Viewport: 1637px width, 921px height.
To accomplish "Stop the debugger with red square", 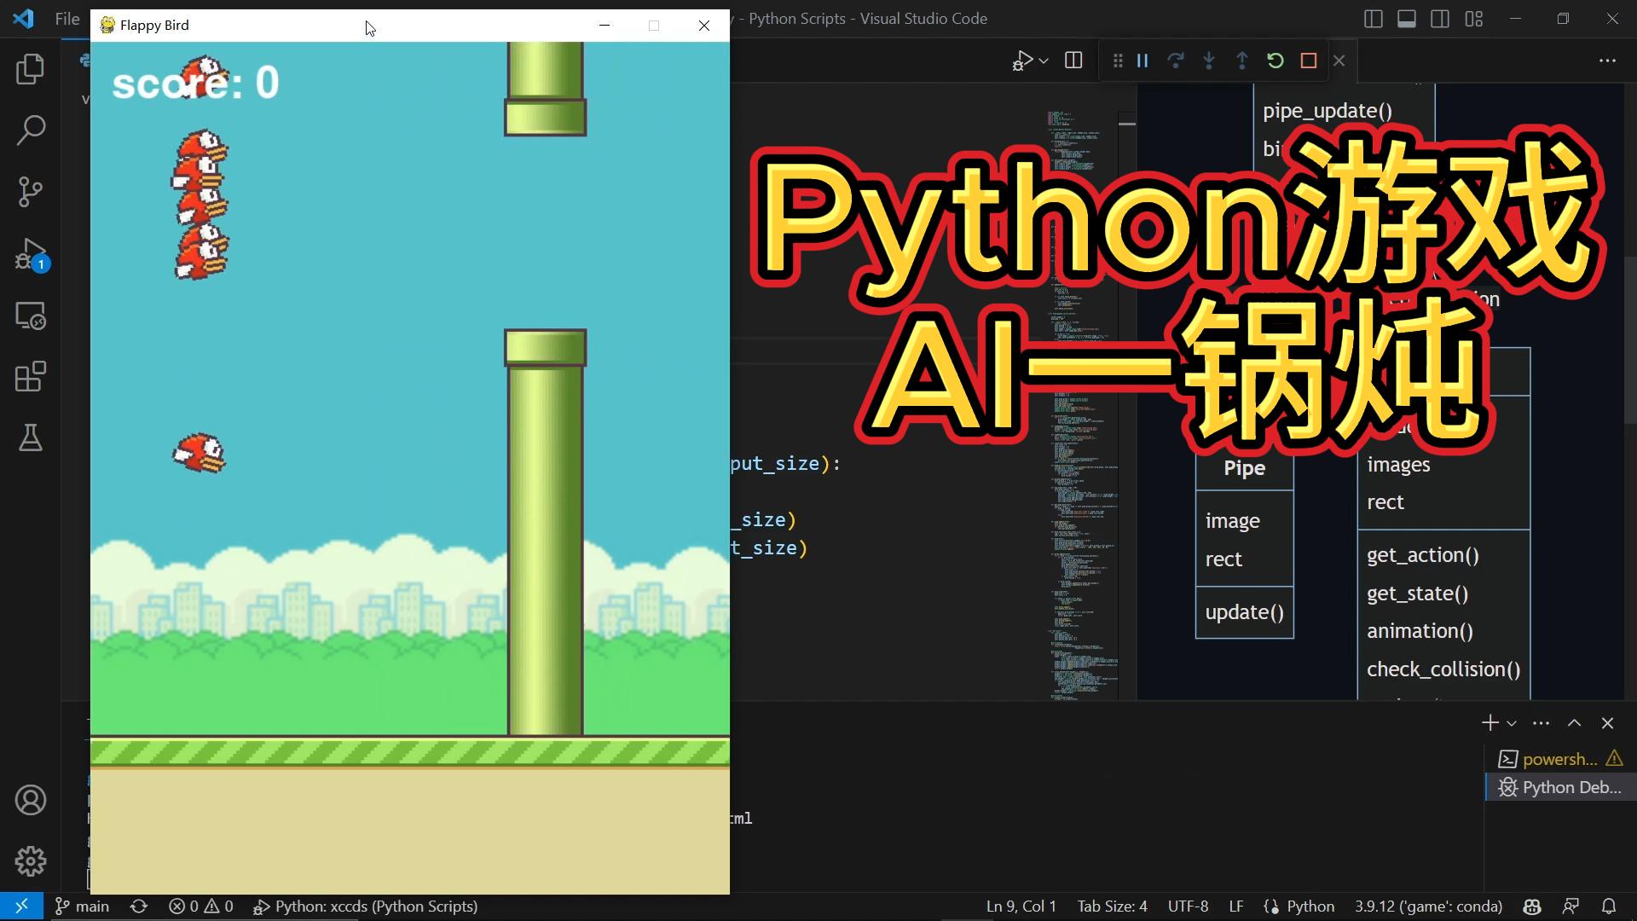I will (x=1308, y=61).
